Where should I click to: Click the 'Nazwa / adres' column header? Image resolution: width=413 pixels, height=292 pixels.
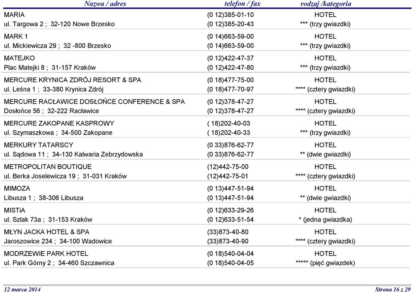pos(105,4)
